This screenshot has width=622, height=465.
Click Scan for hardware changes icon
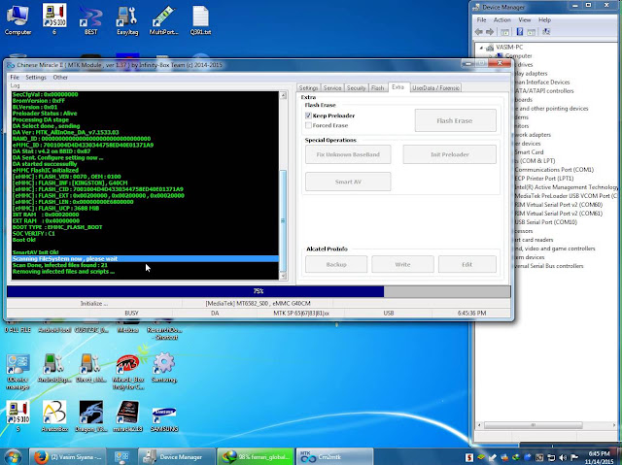coord(546,32)
